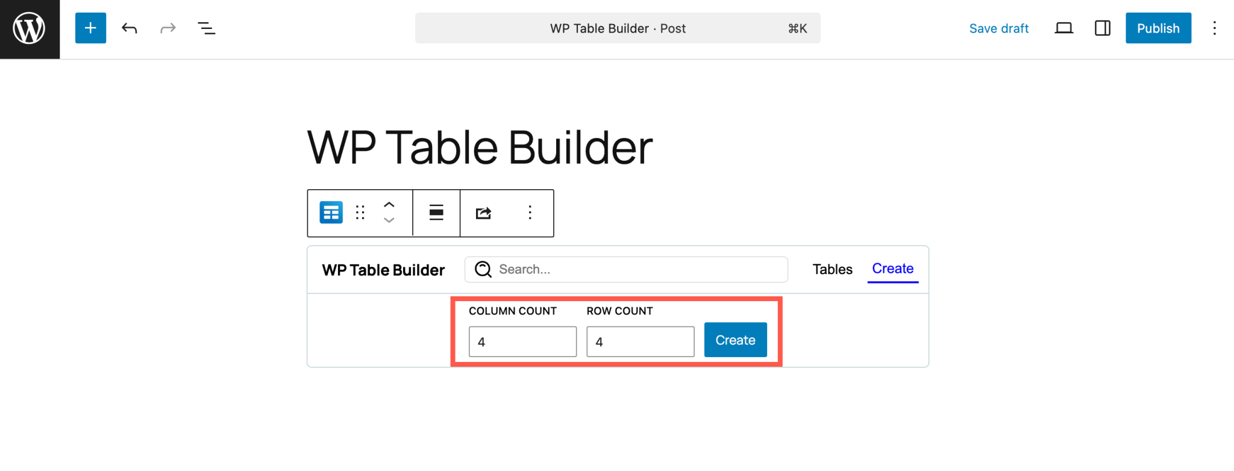
Task: Switch to laptop preview view
Action: 1063,28
